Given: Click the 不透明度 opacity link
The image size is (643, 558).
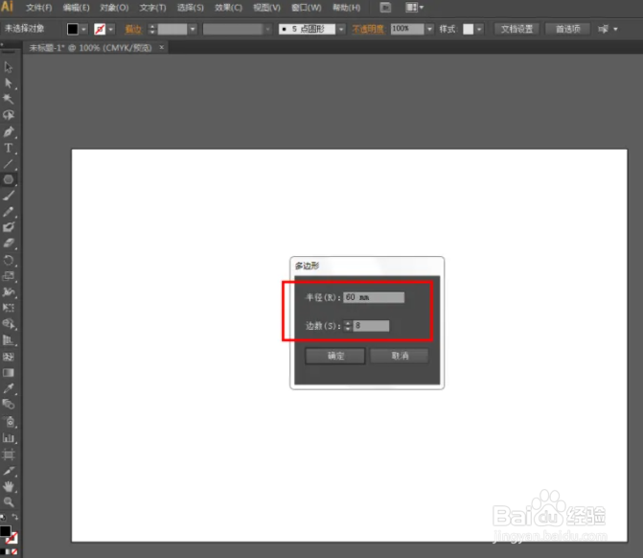Looking at the screenshot, I should click(368, 29).
